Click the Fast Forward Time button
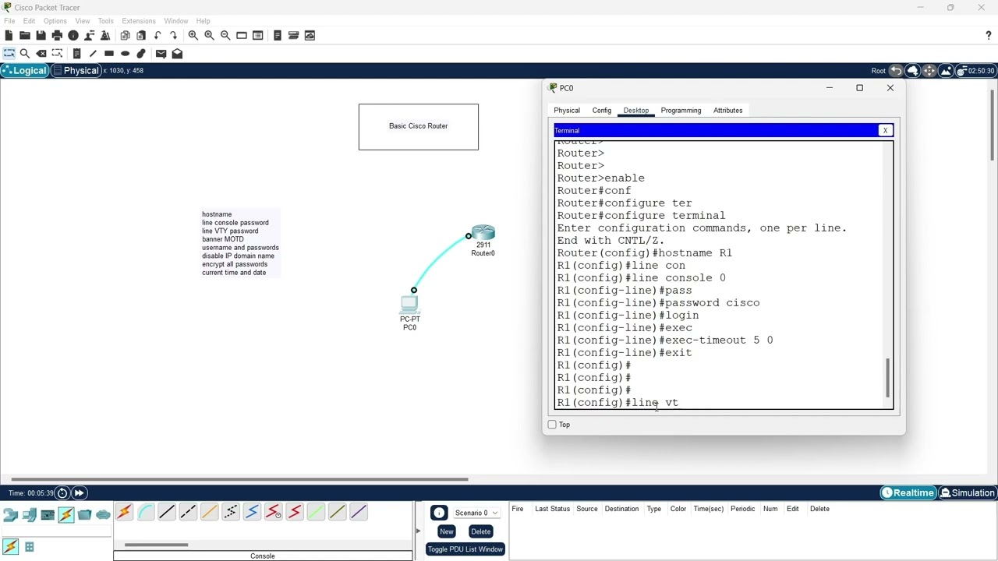The width and height of the screenshot is (998, 561). pos(79,492)
